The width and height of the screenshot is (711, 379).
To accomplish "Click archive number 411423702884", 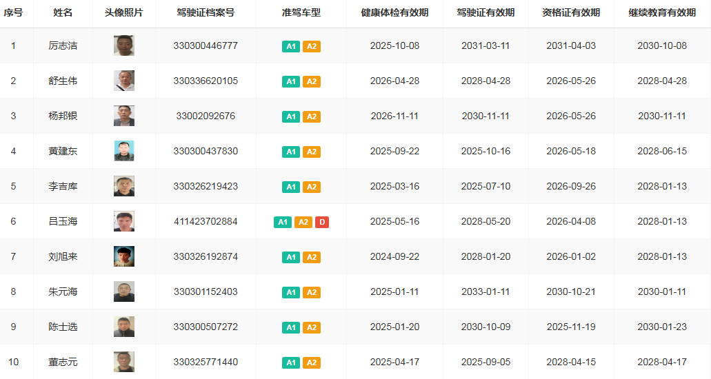I will coord(206,221).
